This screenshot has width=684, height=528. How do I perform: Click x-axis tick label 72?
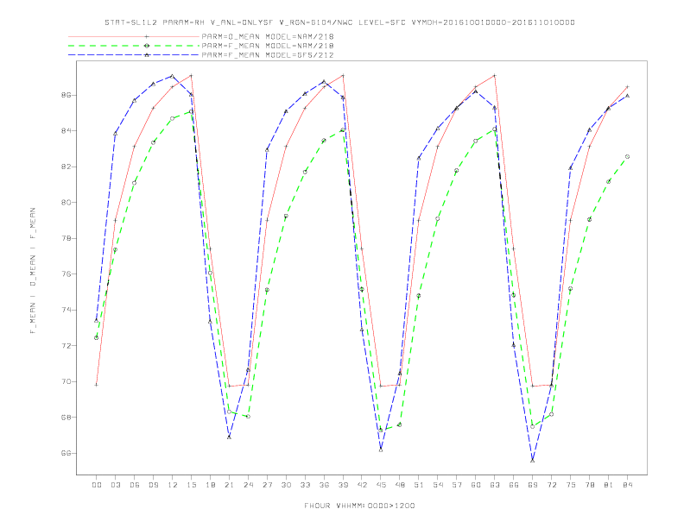pyautogui.click(x=552, y=485)
